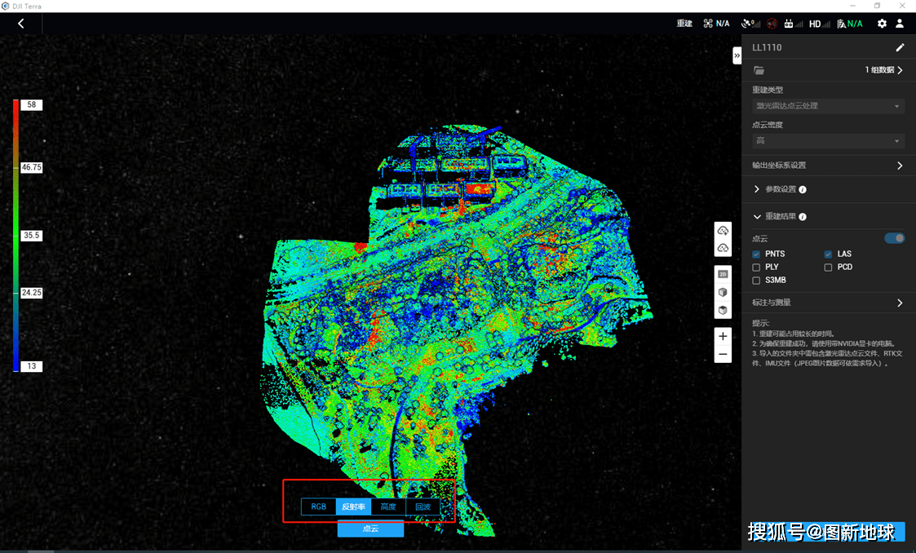Screen dimensions: 916x553
Task: Switch point cloud display to RGB
Action: 318,507
